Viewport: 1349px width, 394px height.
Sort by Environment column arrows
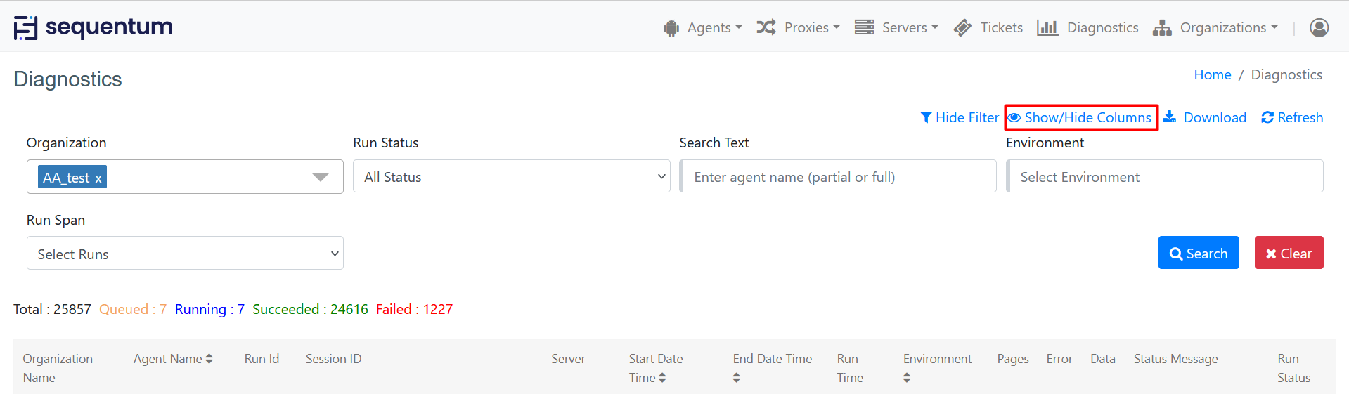(906, 378)
